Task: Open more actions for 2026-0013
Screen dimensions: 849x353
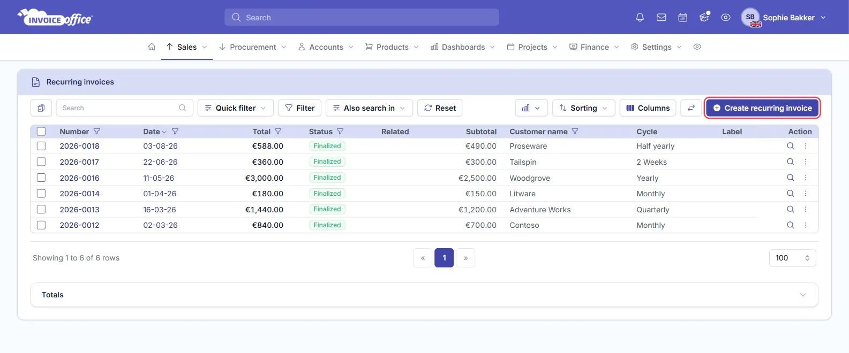Action: click(x=805, y=209)
